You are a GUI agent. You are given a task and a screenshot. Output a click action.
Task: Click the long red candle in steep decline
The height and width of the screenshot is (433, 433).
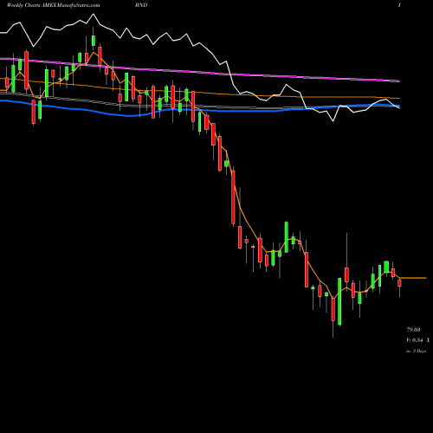click(233, 197)
